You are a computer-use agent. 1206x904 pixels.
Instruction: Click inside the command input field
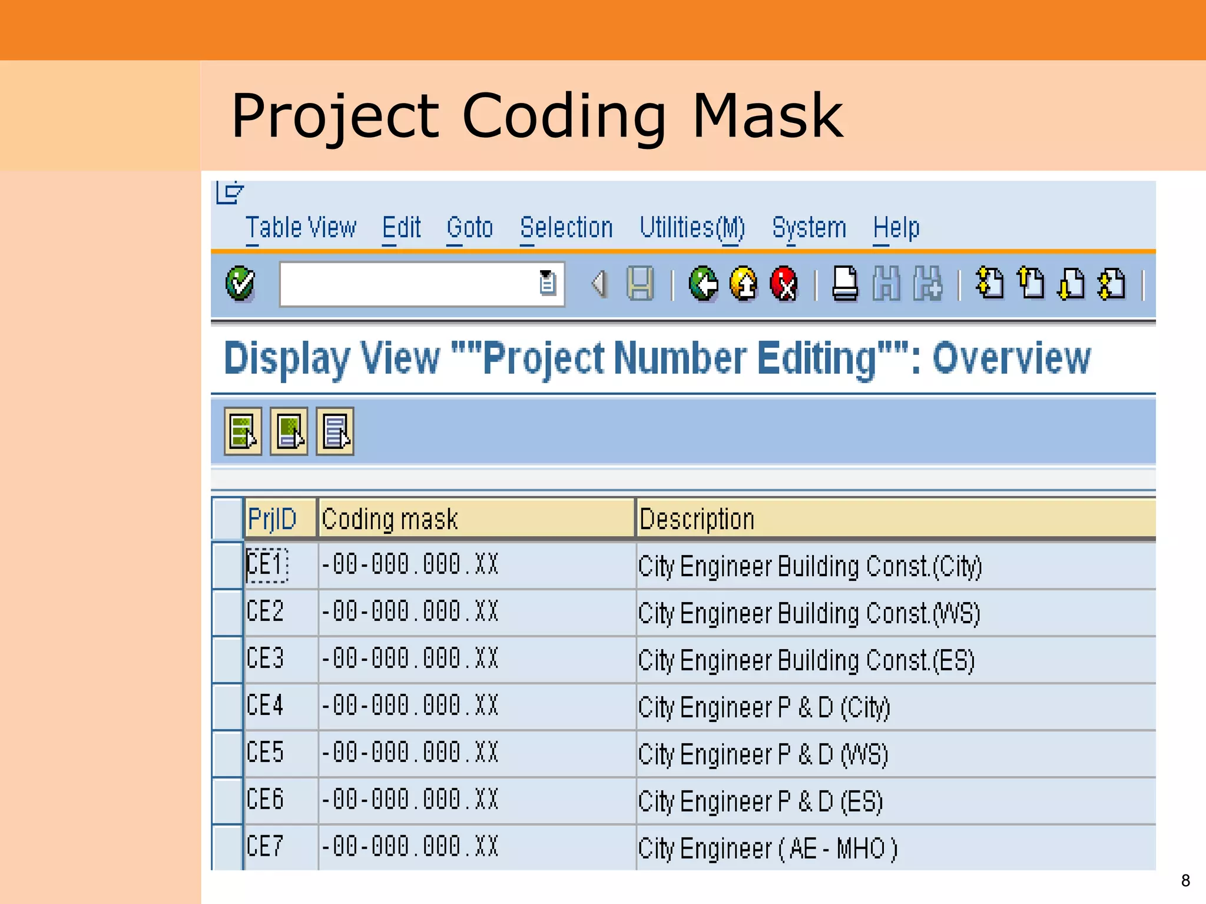click(409, 284)
